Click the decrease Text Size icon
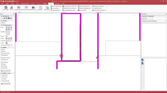Image resolution: width=167 pixels, height=93 pixels. (4, 23)
